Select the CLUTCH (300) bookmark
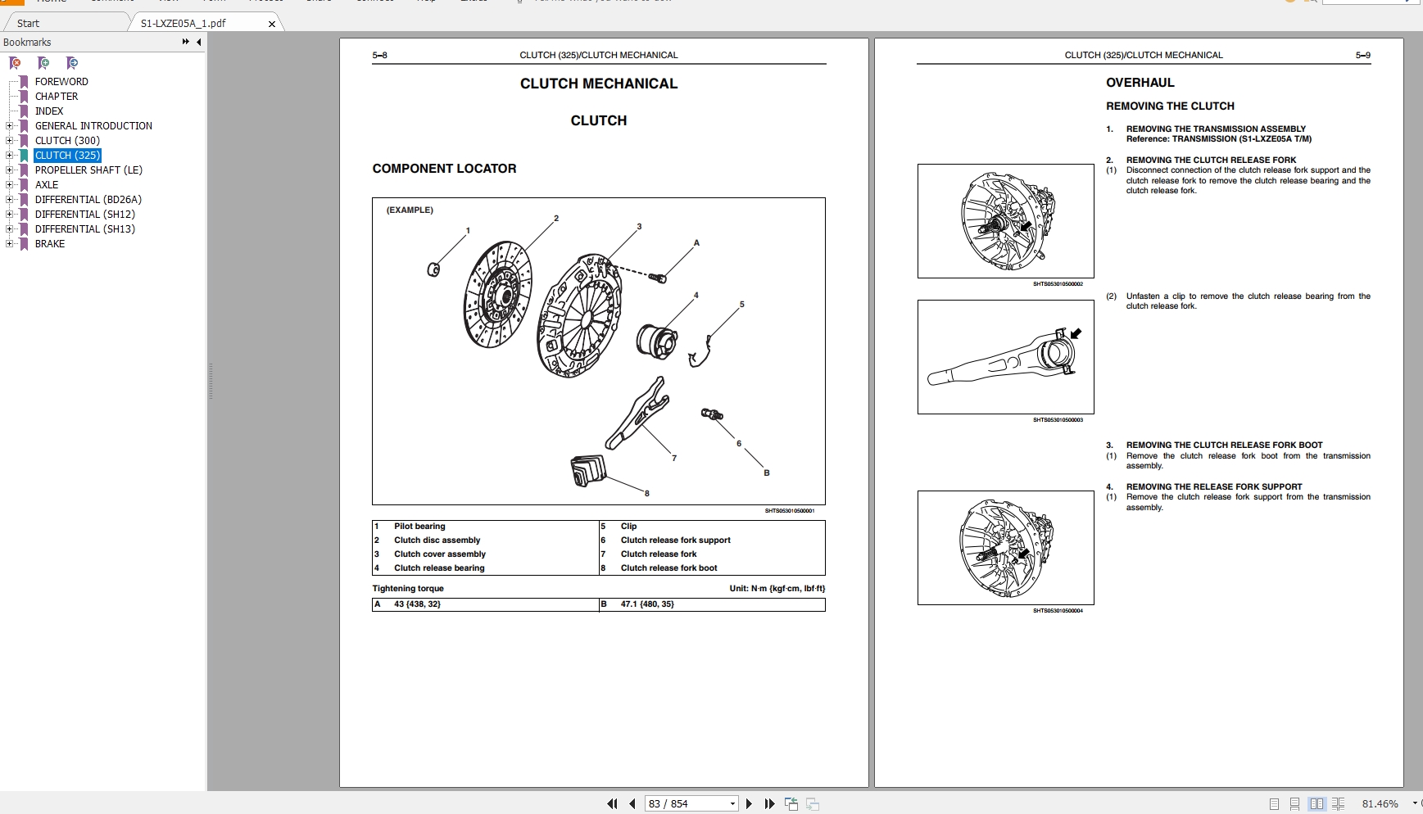Screen dimensions: 1423x814 click(67, 141)
